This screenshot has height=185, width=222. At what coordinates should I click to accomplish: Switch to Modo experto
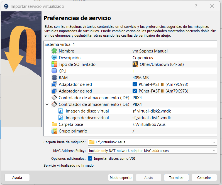[x=121, y=178]
